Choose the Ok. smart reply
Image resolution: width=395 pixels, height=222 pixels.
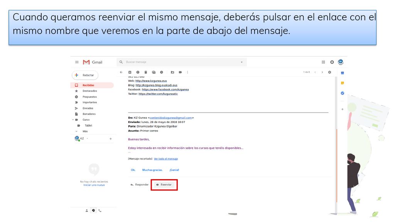[133, 170]
